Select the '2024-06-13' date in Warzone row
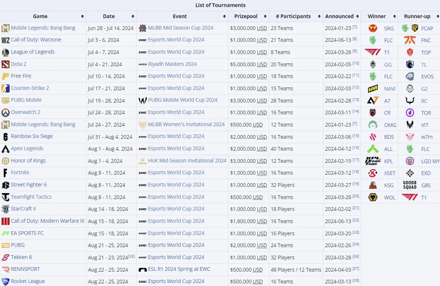Image resolution: width=440 pixels, height=286 pixels. (338, 40)
